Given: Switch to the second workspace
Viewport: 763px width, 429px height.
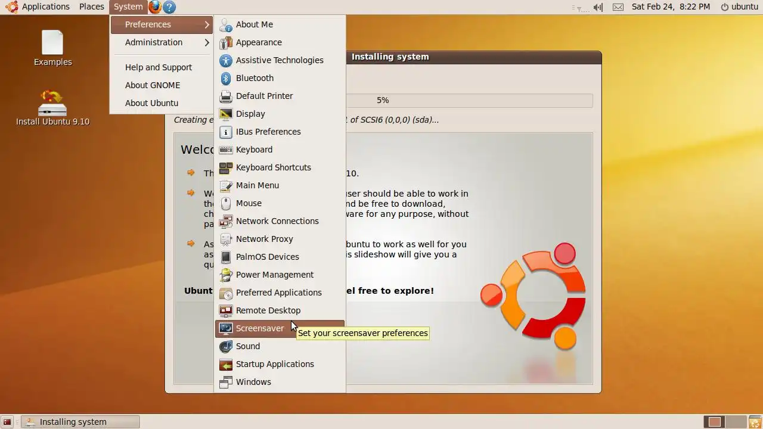Looking at the screenshot, I should [x=736, y=422].
